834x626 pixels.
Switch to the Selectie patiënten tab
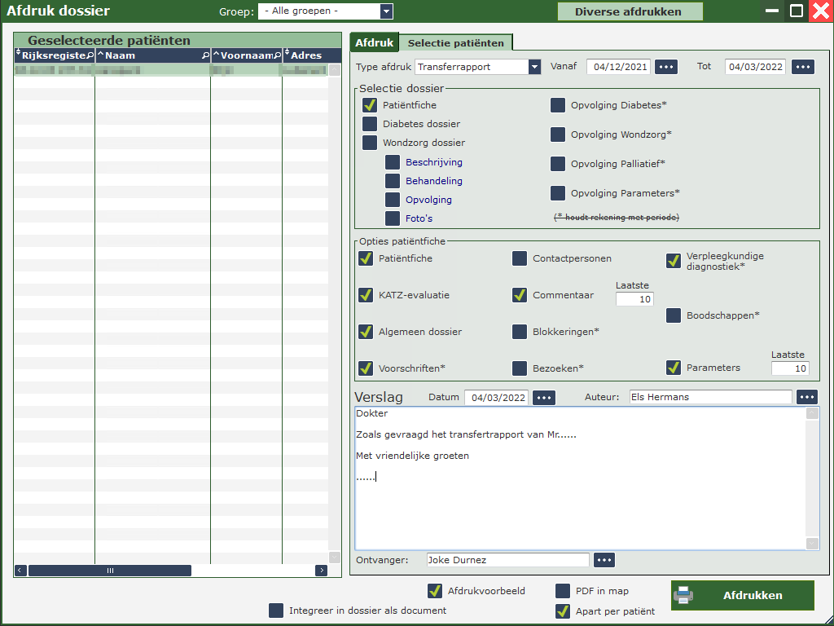pos(456,42)
